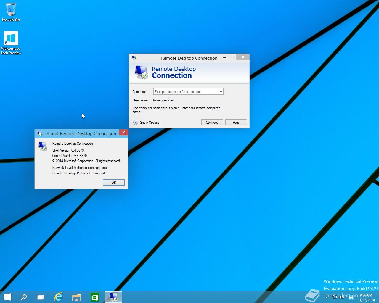
Task: Click the 'None specified' user name text
Action: [163, 100]
